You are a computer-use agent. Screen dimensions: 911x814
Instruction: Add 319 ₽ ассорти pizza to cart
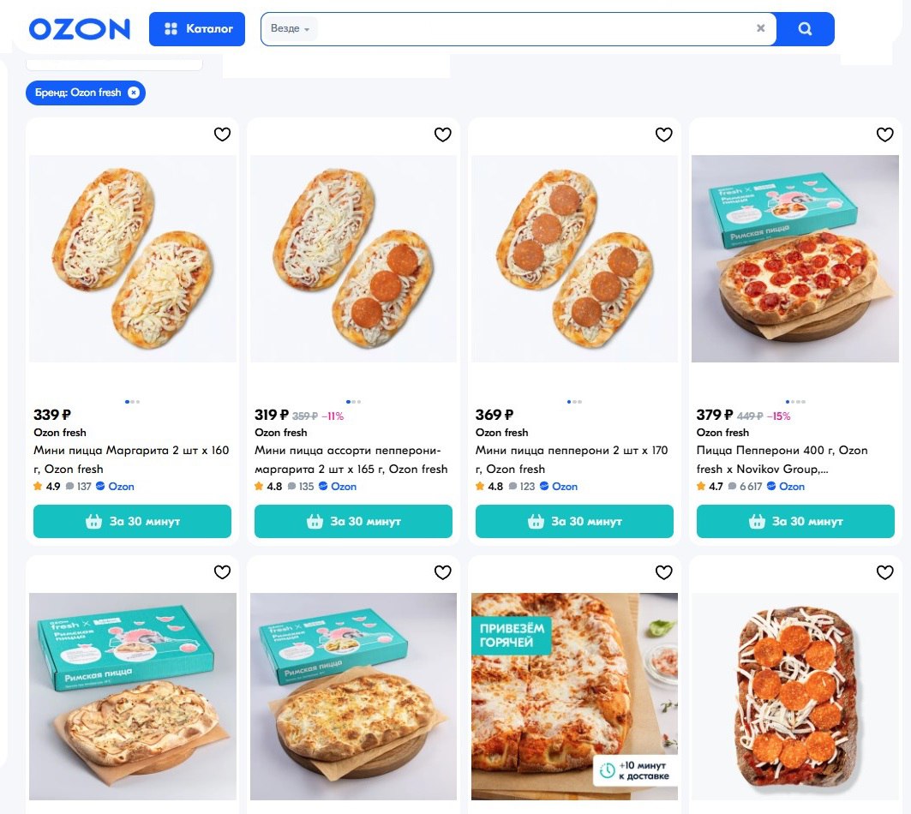tap(353, 521)
